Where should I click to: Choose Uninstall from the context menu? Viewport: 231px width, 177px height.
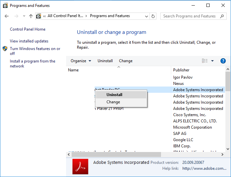pyautogui.click(x=121, y=95)
